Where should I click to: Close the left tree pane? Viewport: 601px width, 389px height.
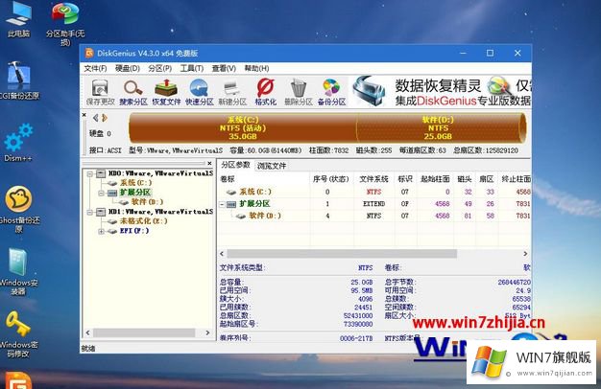tap(209, 163)
